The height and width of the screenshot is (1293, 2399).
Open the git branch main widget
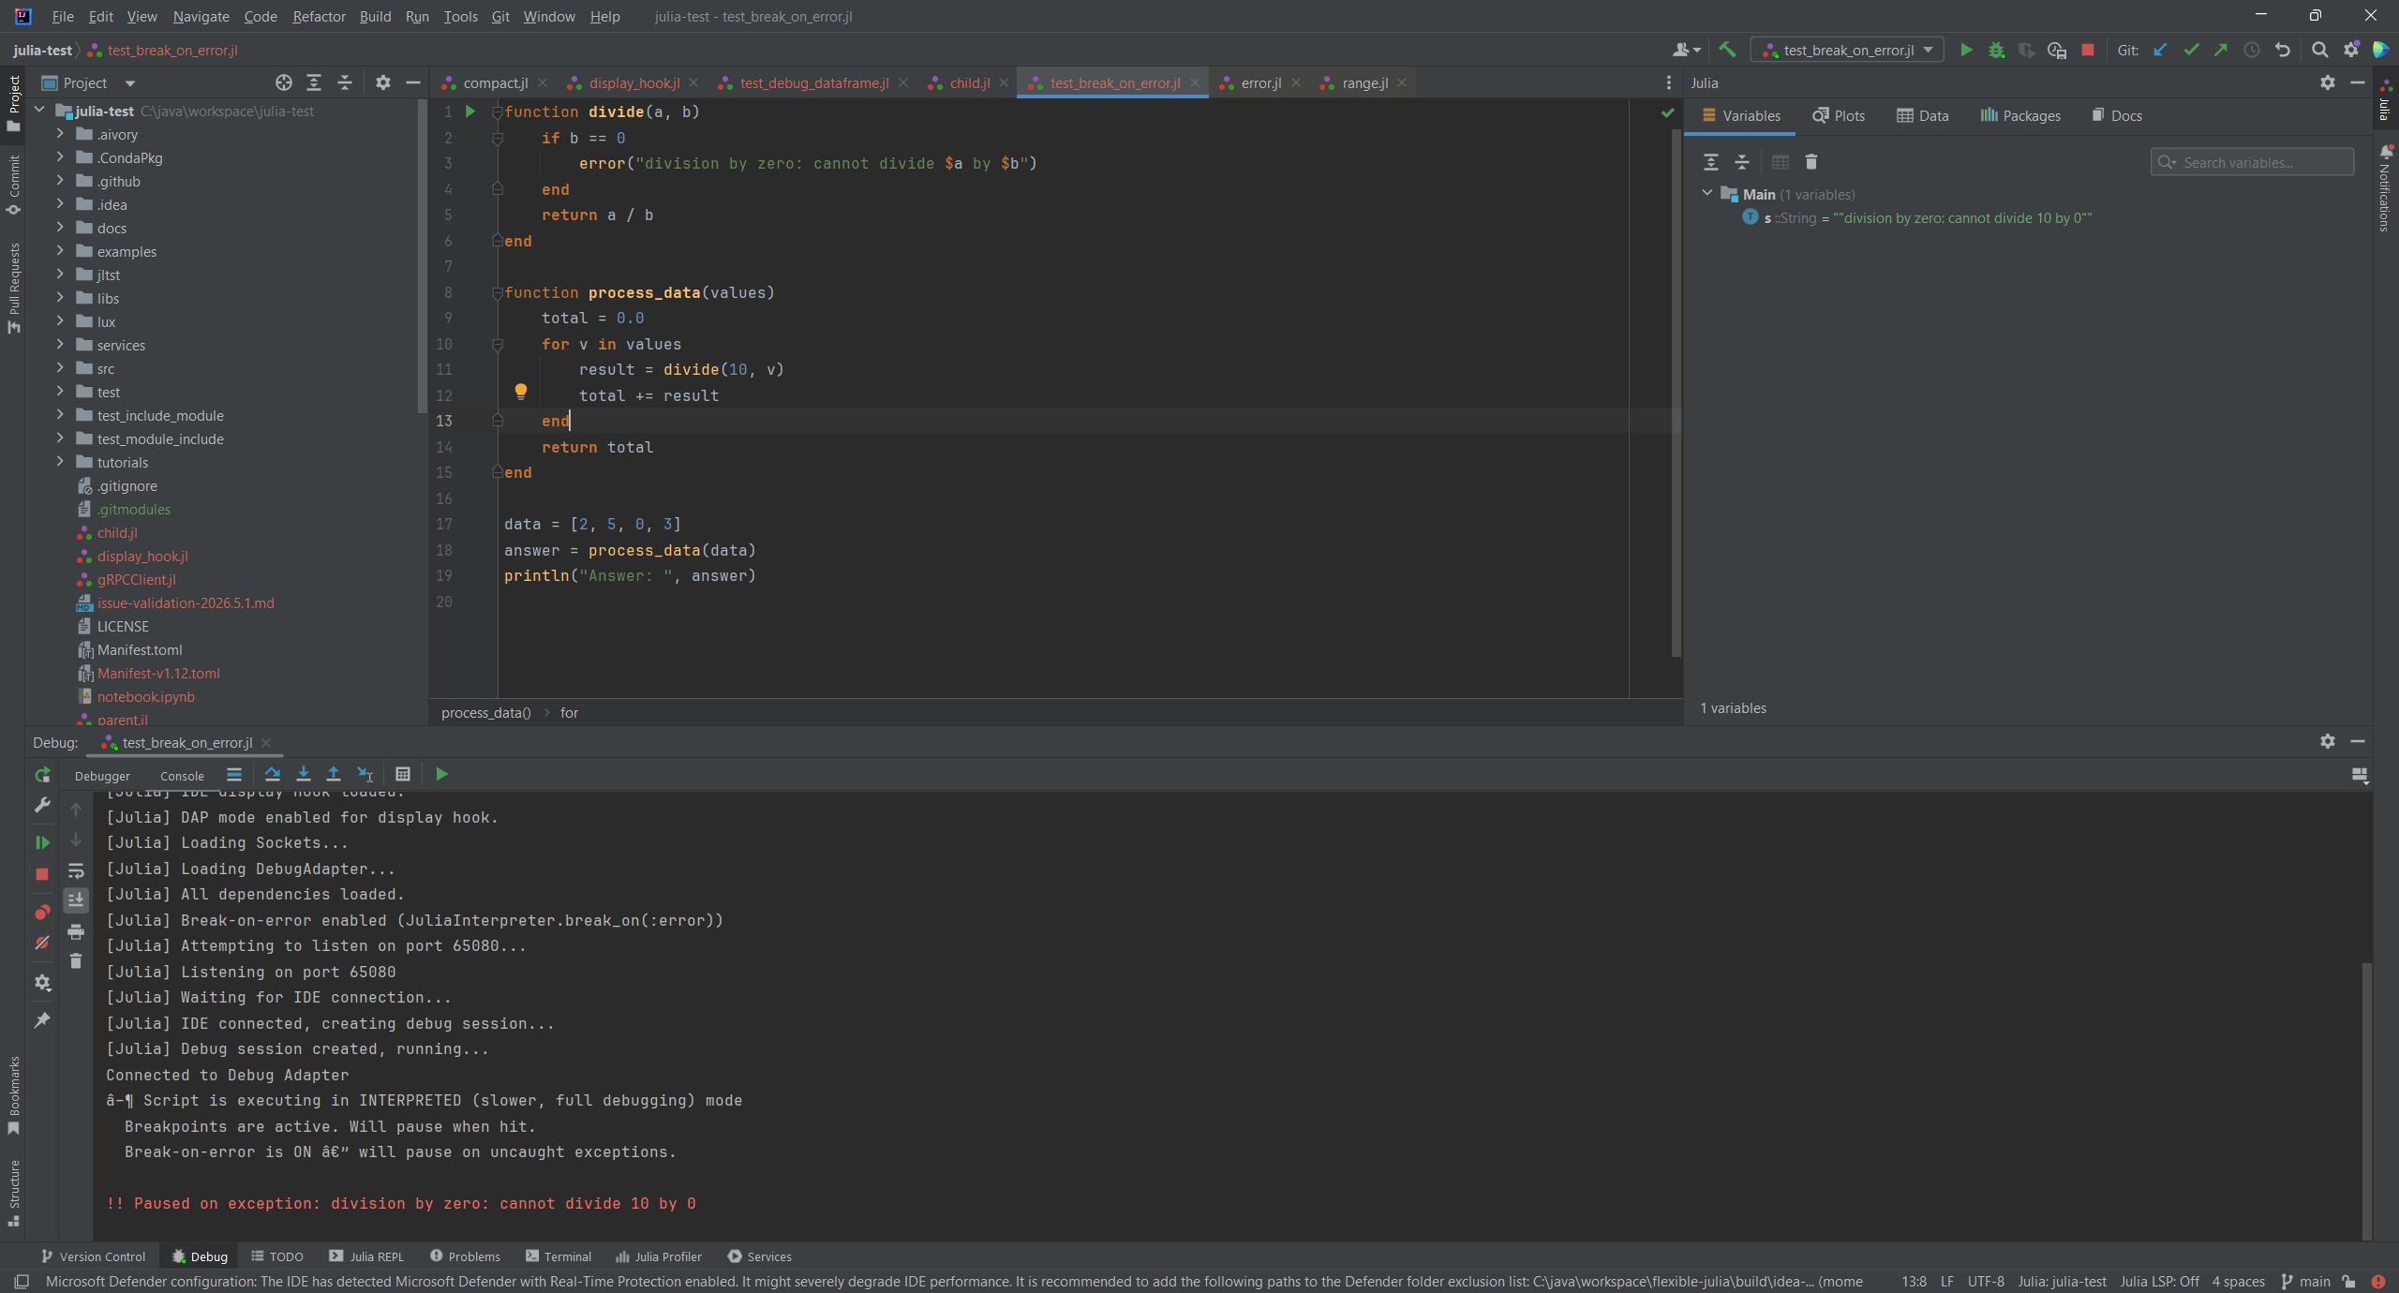pyautogui.click(x=2305, y=1281)
